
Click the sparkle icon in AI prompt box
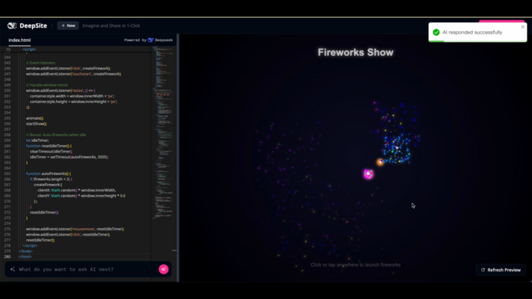[x=13, y=269]
